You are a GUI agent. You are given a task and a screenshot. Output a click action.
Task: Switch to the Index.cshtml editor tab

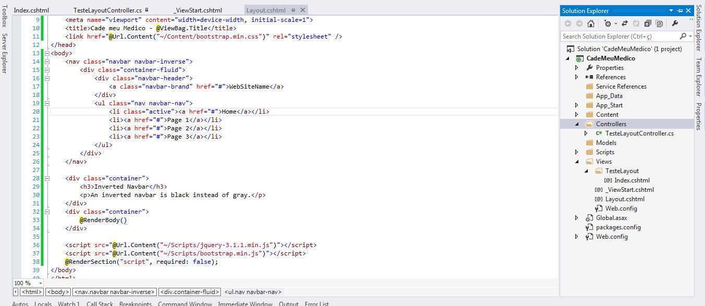point(31,10)
